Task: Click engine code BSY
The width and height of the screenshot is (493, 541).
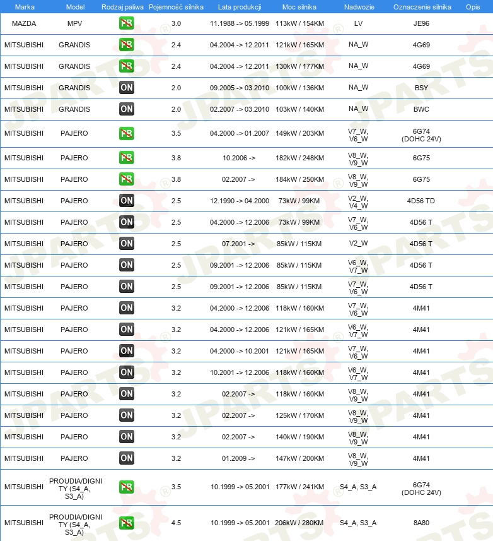Action: [x=421, y=88]
